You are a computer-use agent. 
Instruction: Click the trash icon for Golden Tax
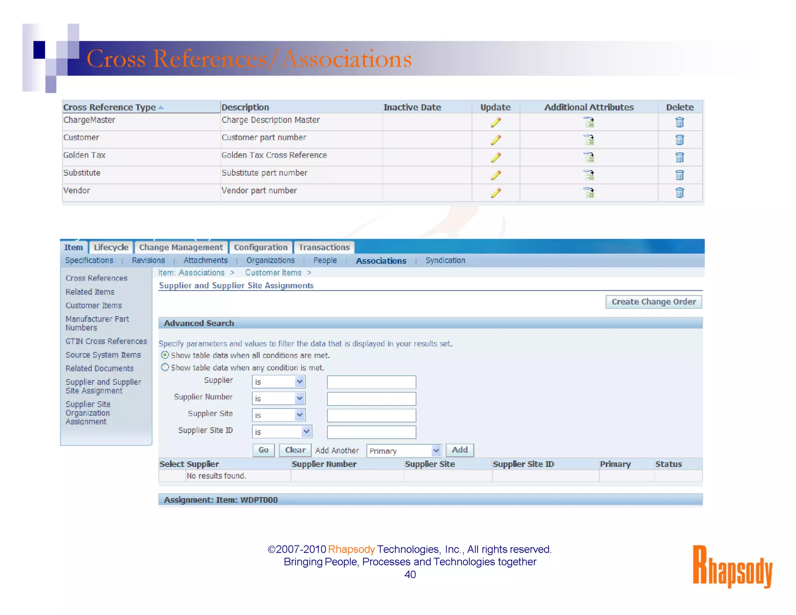pos(679,157)
